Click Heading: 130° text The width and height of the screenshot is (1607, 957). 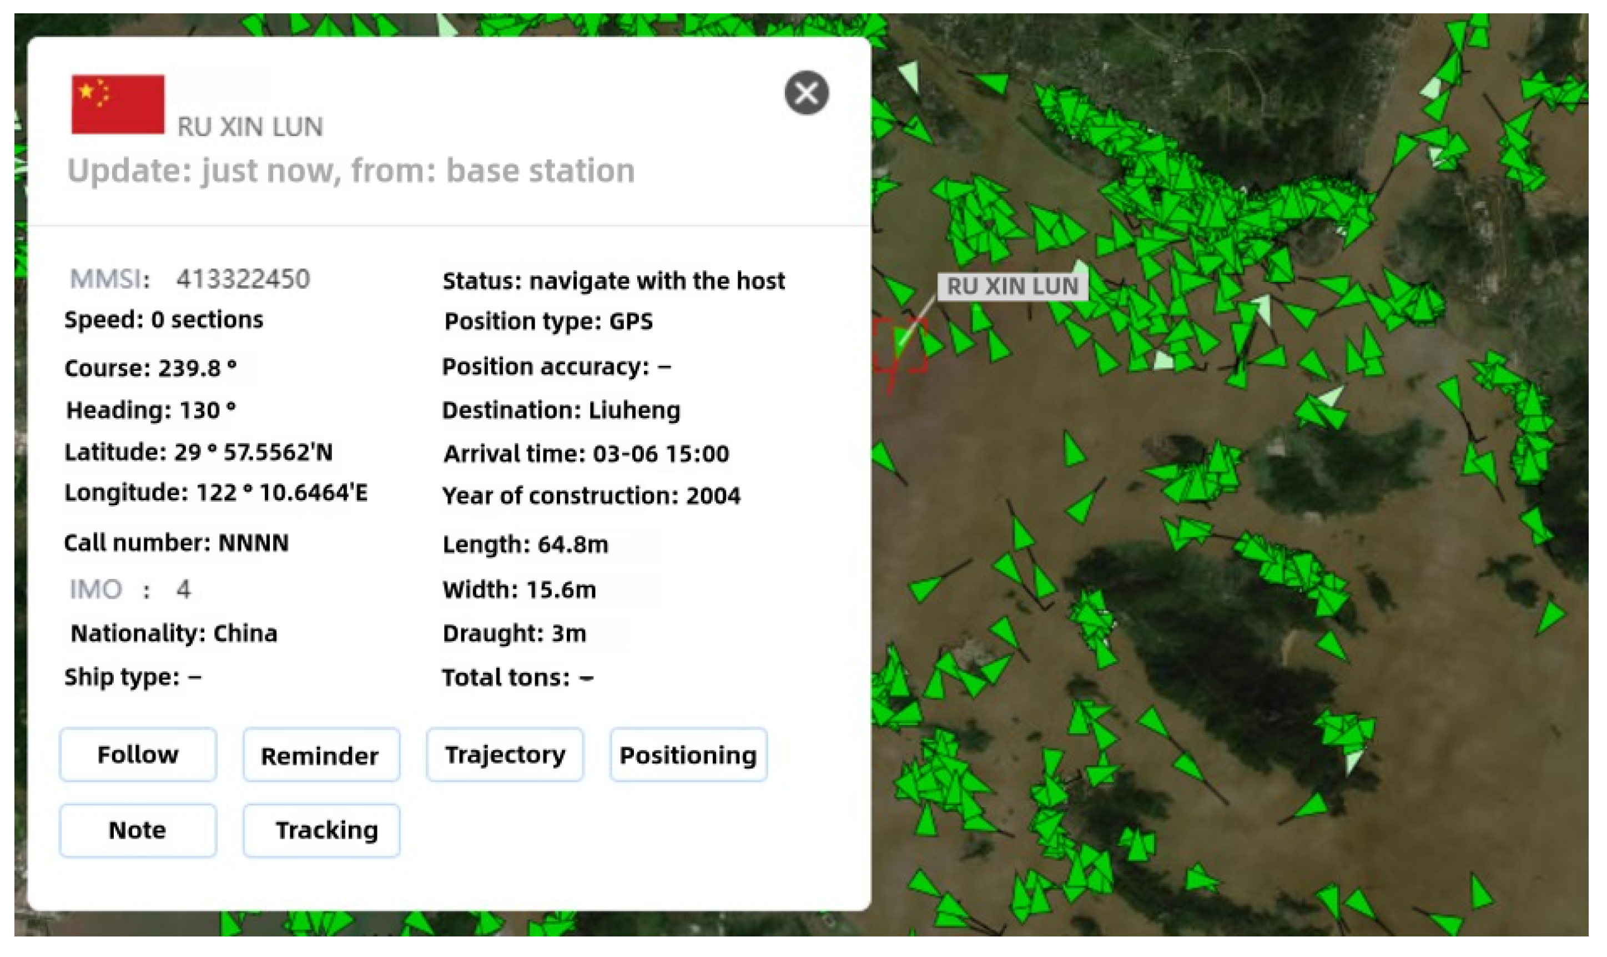click(x=152, y=410)
